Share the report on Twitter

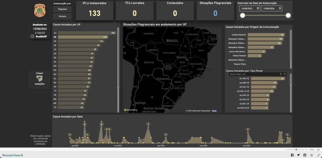298,155
